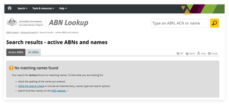Click the Australian Government crest logo
The height and width of the screenshot is (104, 229).
click(12, 22)
